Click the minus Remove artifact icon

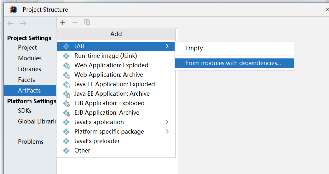(x=75, y=22)
